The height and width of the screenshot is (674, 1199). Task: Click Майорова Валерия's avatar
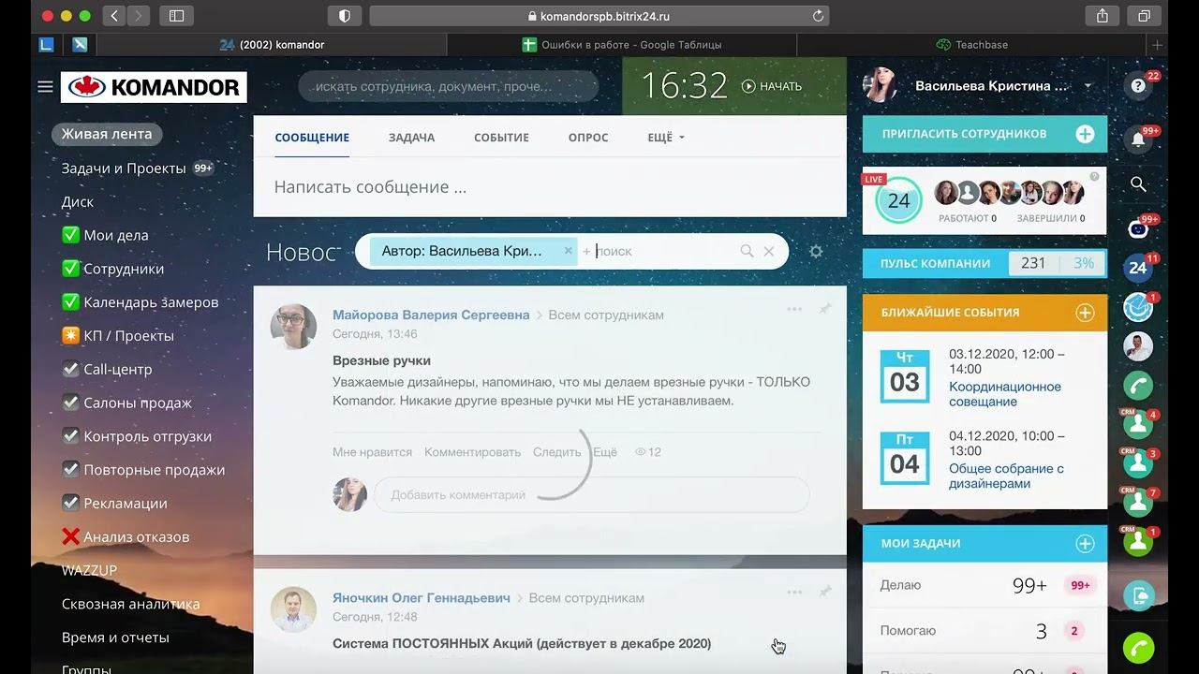pos(293,327)
